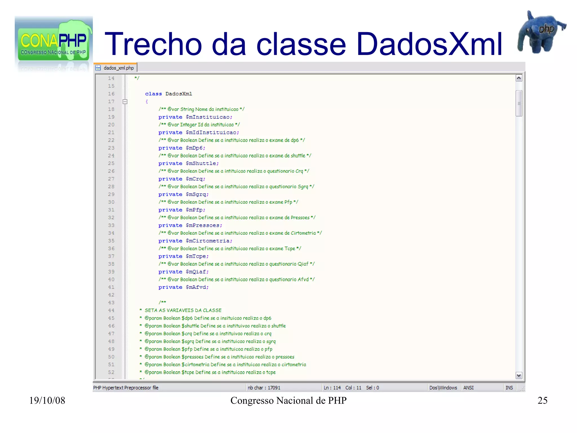The image size is (577, 433).
Task: Click the ANSI encoding status entry
Action: 469,388
